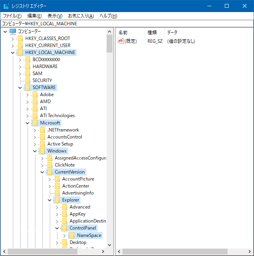Viewport: 254px width, 256px height.
Task: Click the SAM folder icon
Action: (x=28, y=74)
